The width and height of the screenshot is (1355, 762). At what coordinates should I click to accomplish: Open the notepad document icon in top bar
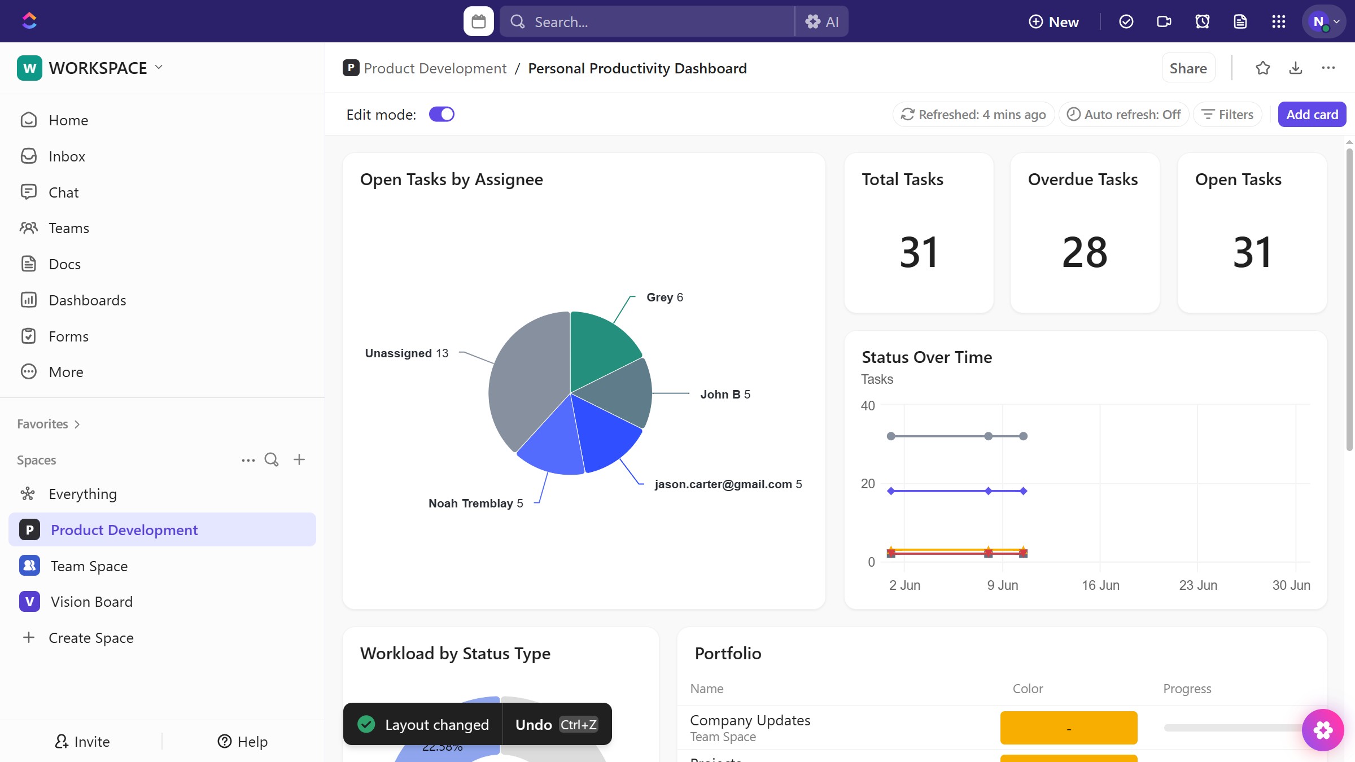point(1240,21)
